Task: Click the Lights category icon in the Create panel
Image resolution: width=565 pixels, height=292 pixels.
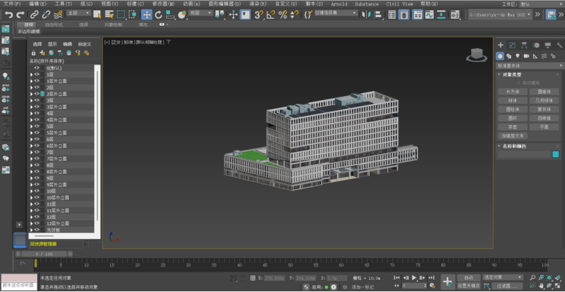Action: (518, 56)
